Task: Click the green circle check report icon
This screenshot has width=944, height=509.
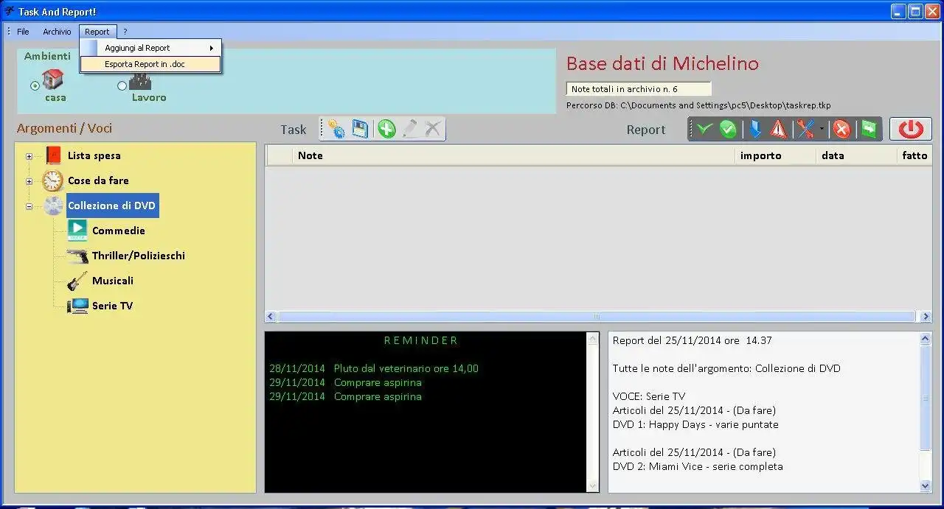Action: point(728,130)
